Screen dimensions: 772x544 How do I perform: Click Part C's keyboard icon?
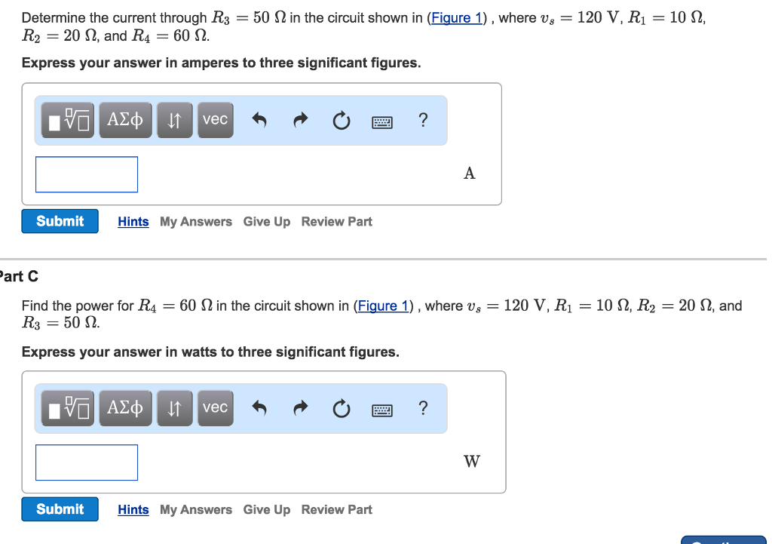381,408
